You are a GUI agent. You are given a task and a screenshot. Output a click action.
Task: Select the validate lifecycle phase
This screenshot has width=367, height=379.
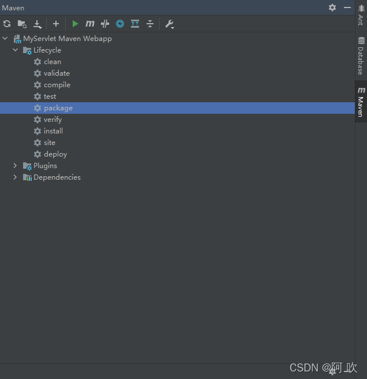click(57, 73)
